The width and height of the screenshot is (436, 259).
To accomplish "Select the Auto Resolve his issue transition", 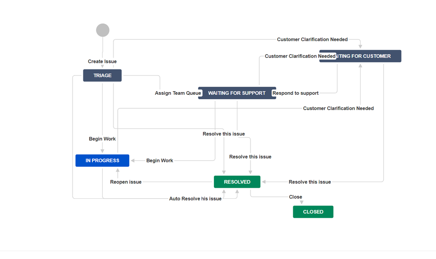I will point(195,198).
